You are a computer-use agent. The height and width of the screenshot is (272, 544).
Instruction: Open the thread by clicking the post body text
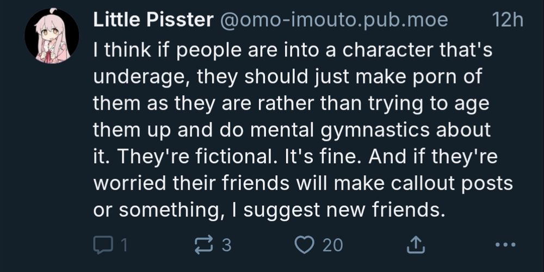coord(294,131)
